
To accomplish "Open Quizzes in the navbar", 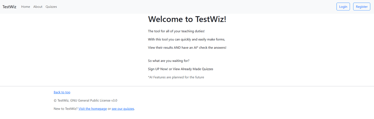I will [x=51, y=7].
